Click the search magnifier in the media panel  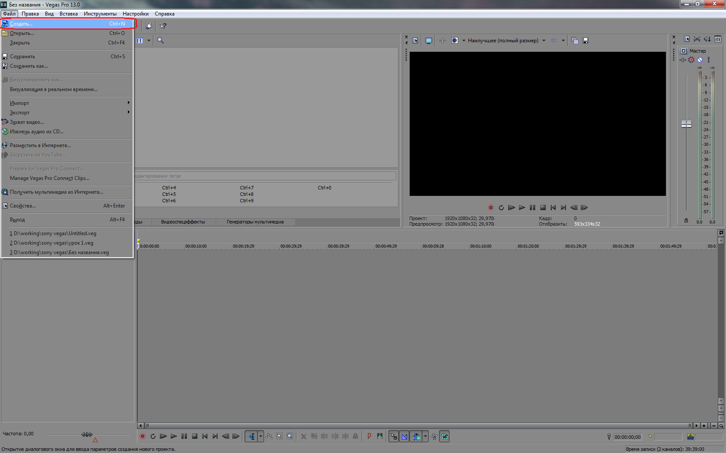160,41
